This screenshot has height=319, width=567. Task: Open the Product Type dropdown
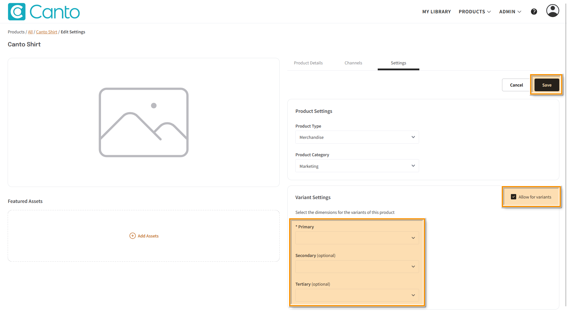[x=357, y=137]
